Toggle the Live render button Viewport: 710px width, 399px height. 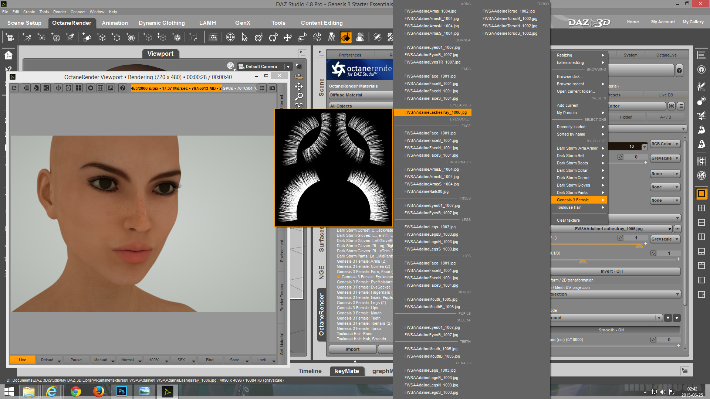coord(23,360)
